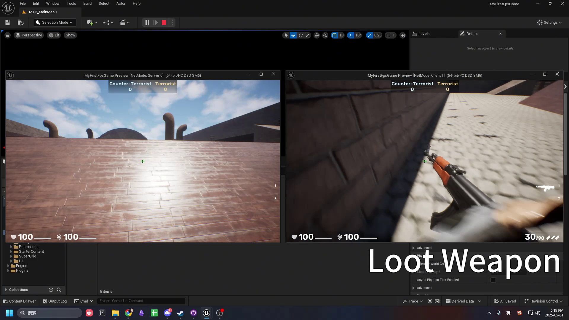Screen dimensions: 569x320
Task: Open the viewport layout grid icon
Action: (x=402, y=35)
